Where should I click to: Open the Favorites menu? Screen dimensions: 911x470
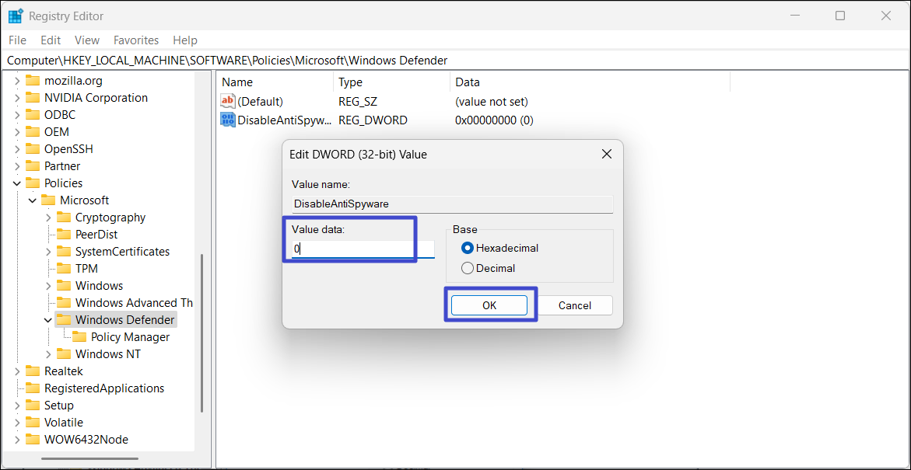pyautogui.click(x=136, y=40)
